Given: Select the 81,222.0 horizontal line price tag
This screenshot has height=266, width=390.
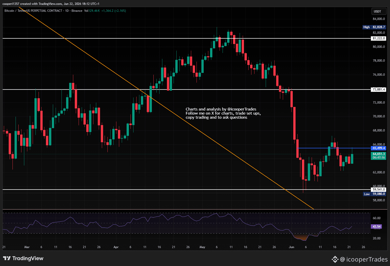Looking at the screenshot, I should point(379,38).
